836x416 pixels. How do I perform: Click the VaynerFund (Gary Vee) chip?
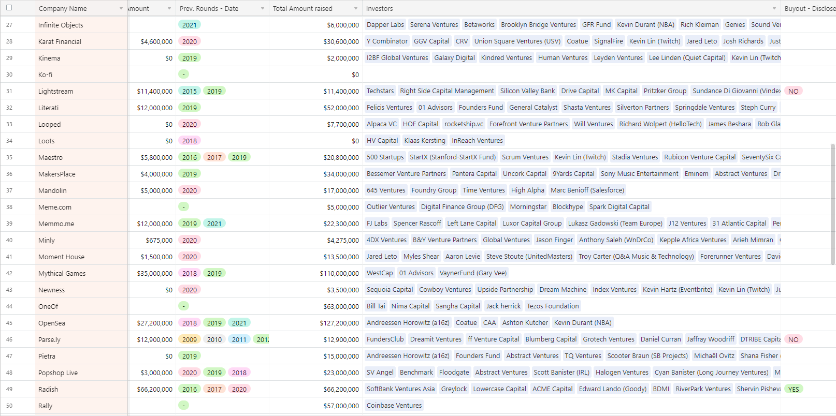pos(473,273)
